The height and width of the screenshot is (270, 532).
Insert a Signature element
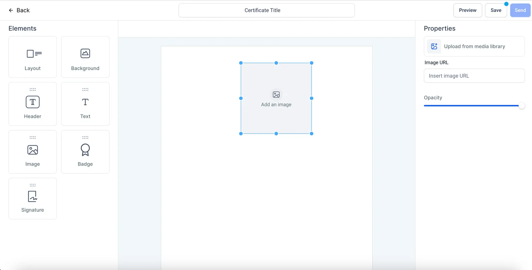(x=33, y=199)
